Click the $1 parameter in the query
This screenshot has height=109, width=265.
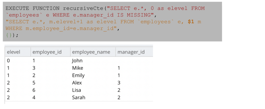pyautogui.click(x=191, y=22)
